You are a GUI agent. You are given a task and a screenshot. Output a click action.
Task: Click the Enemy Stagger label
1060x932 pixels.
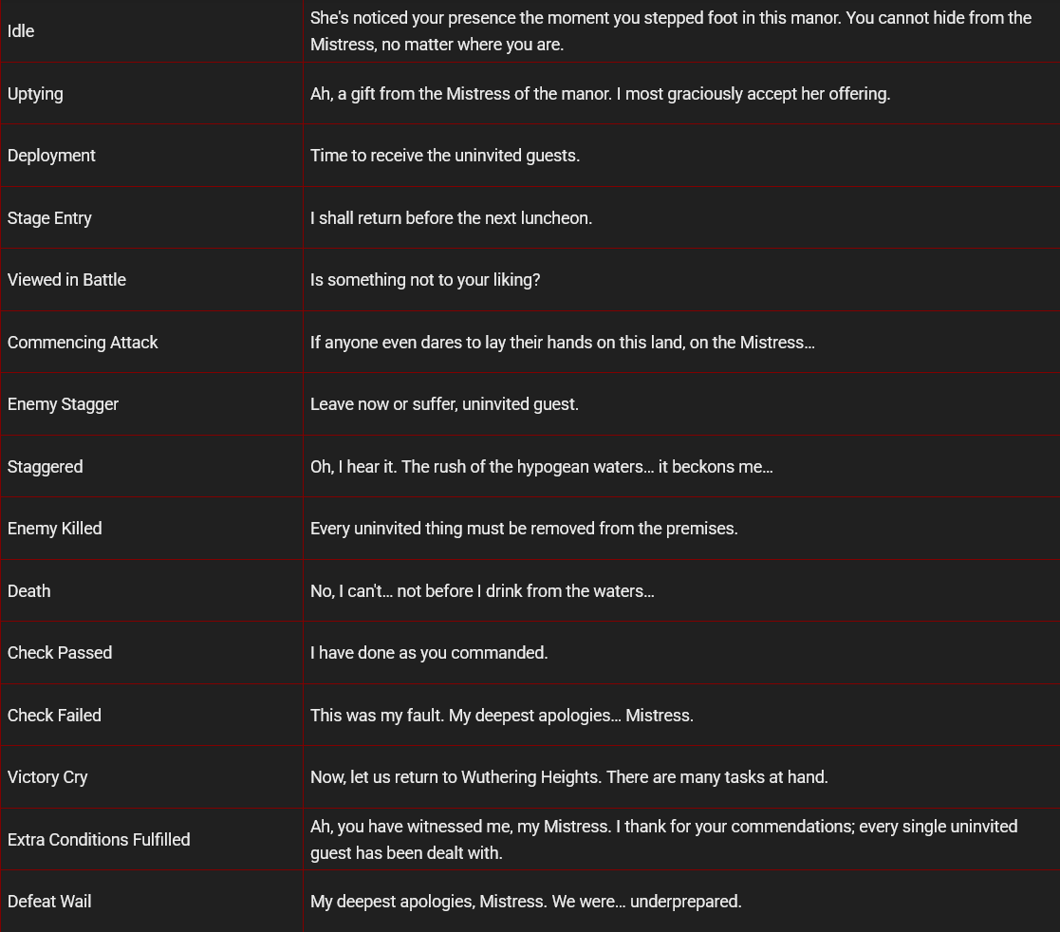[x=63, y=404]
